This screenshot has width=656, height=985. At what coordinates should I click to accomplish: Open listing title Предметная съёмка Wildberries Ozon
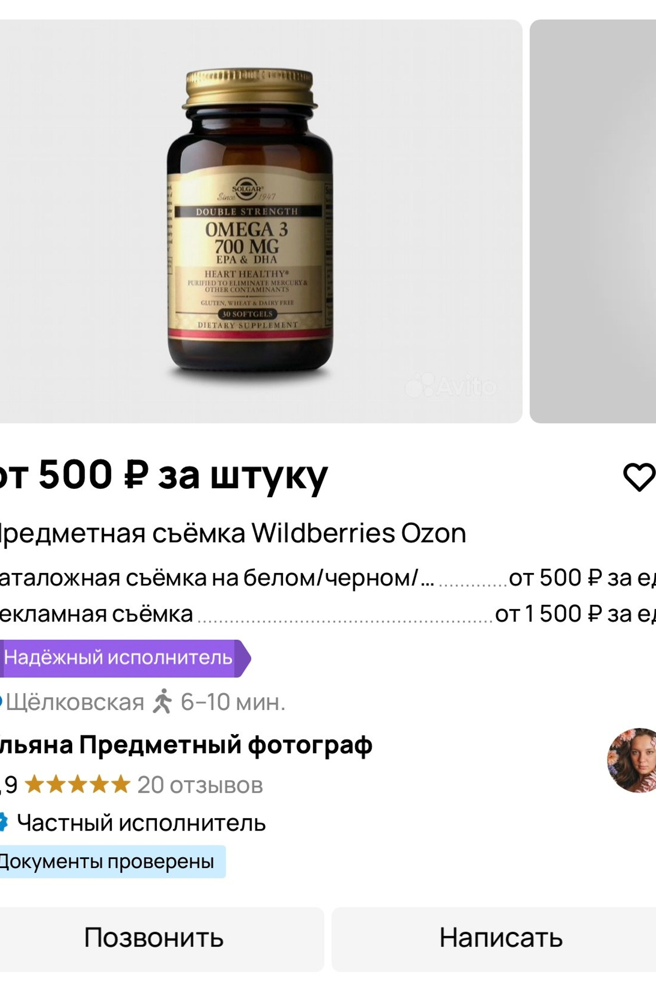(x=232, y=533)
